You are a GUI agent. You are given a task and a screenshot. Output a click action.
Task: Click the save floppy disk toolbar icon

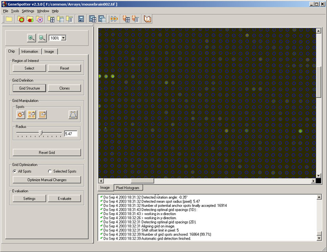[81, 19]
